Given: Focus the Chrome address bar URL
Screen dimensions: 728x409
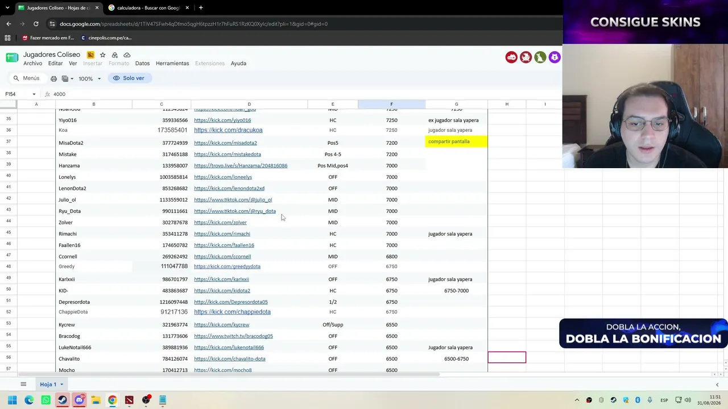Looking at the screenshot, I should (193, 24).
